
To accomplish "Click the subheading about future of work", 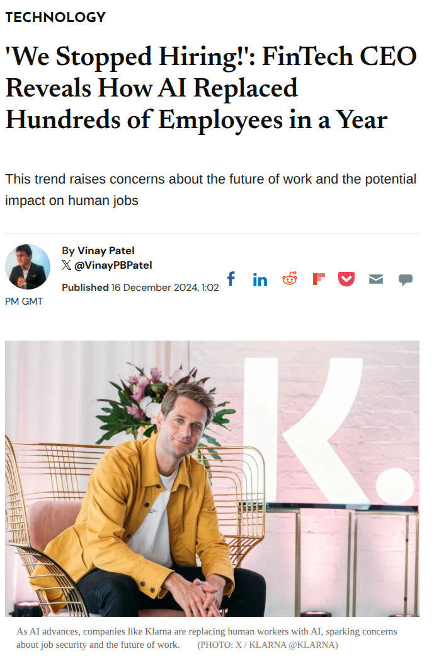I will [x=211, y=190].
